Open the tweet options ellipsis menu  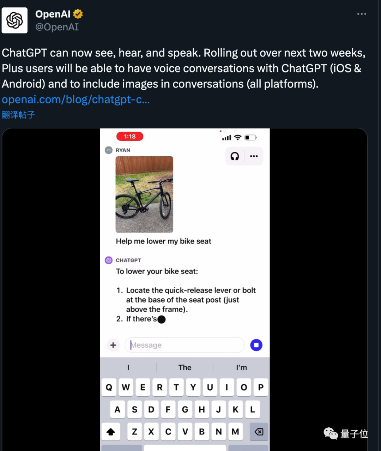pyautogui.click(x=362, y=14)
